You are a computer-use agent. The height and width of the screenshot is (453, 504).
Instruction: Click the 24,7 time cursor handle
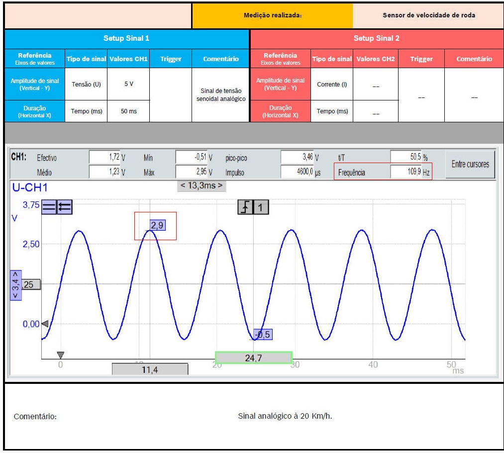pos(254,358)
